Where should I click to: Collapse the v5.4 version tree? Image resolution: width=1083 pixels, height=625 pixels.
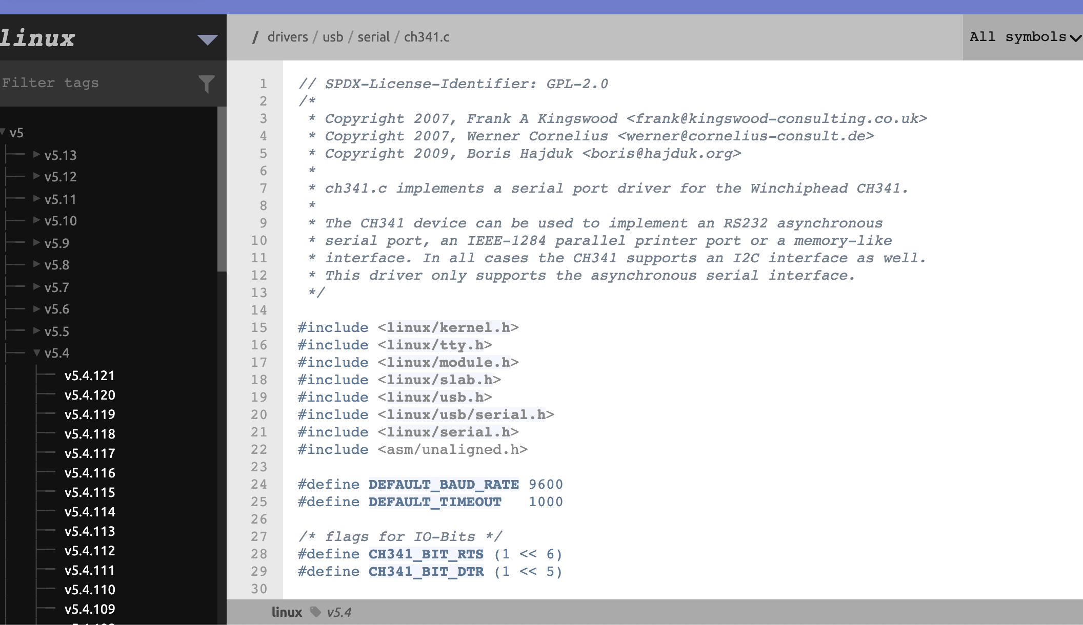pos(36,352)
